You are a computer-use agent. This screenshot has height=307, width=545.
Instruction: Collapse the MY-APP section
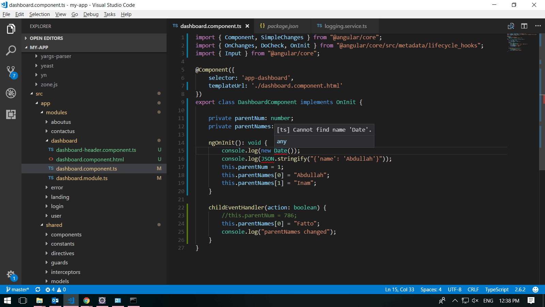pos(94,47)
